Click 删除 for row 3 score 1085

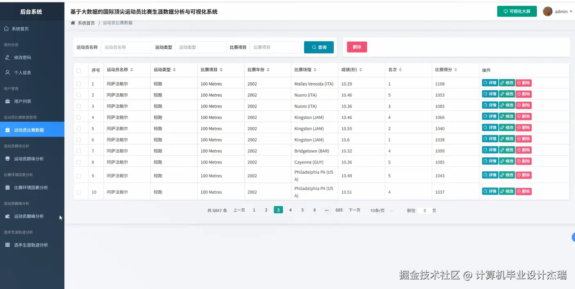tap(524, 105)
